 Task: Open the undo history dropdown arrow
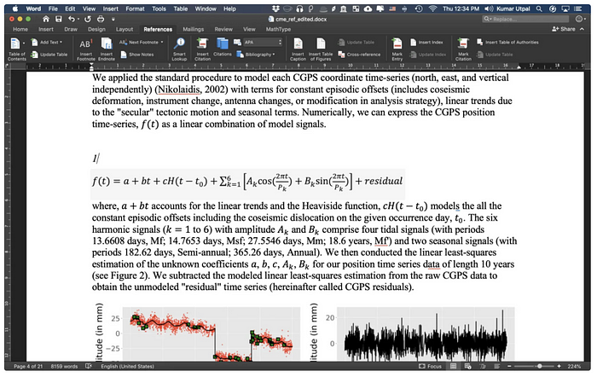78,19
